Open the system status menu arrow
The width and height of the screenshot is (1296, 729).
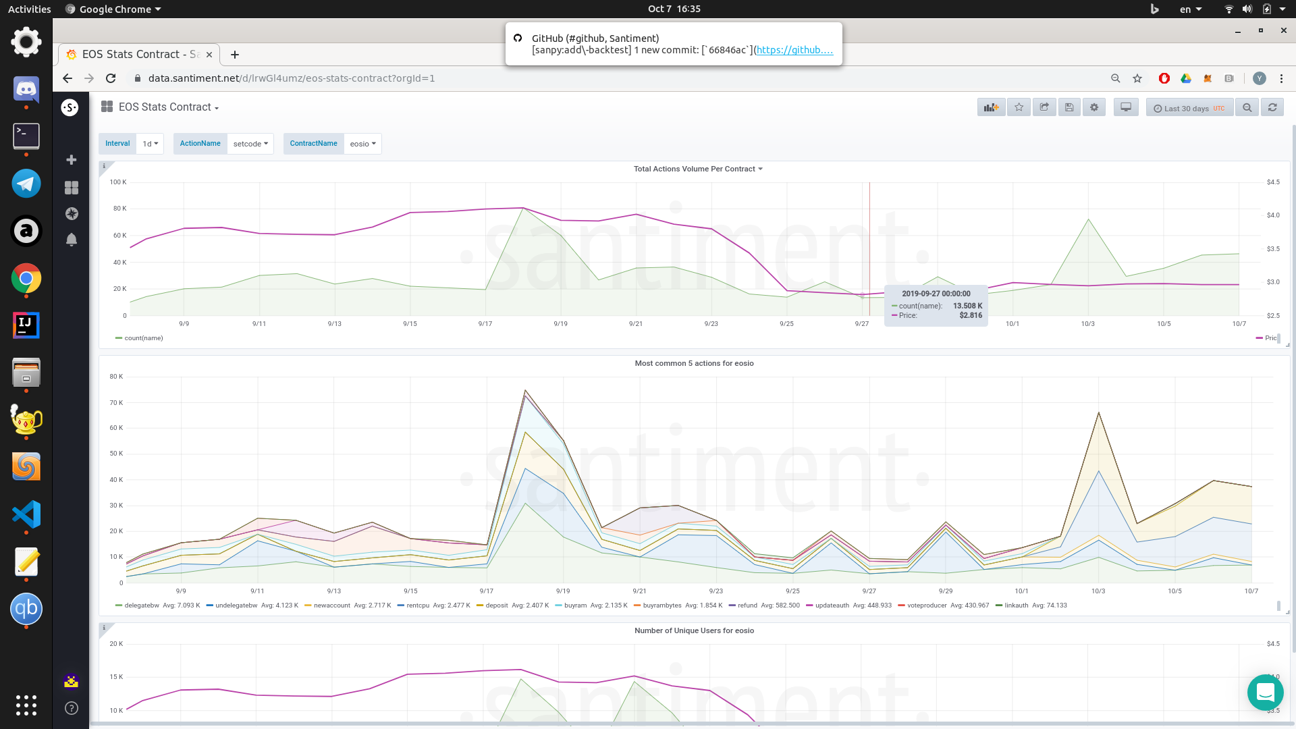[x=1282, y=9]
